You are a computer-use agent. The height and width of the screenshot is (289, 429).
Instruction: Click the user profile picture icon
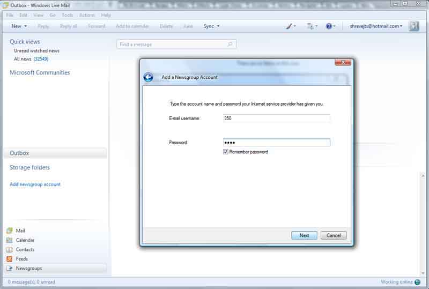pyautogui.click(x=414, y=26)
